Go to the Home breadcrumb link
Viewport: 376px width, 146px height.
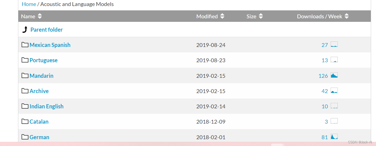(29, 4)
